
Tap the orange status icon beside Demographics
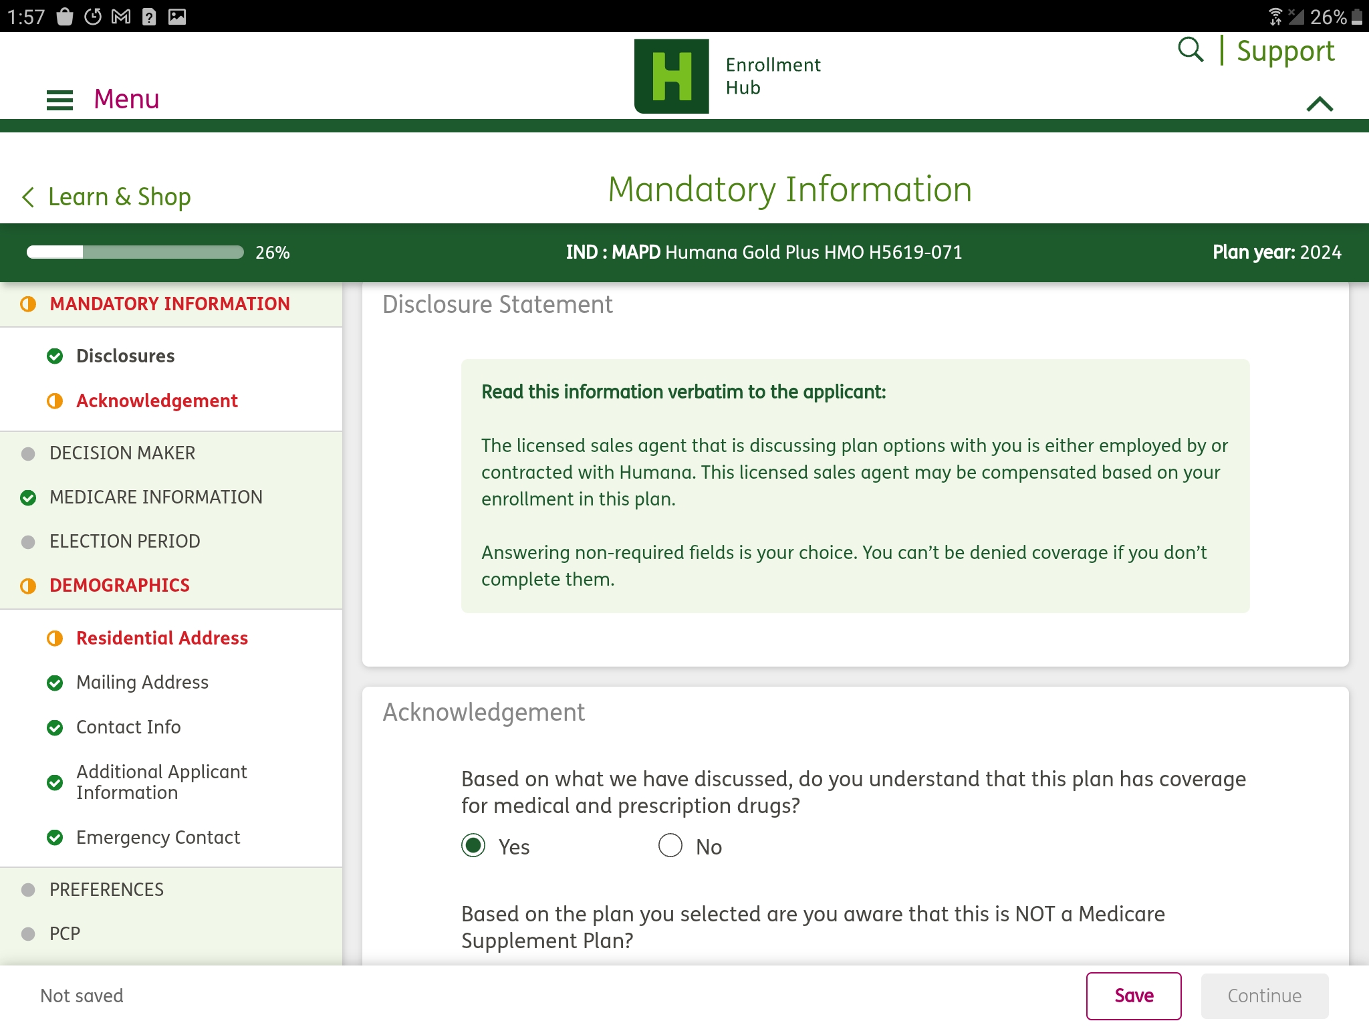pos(28,586)
